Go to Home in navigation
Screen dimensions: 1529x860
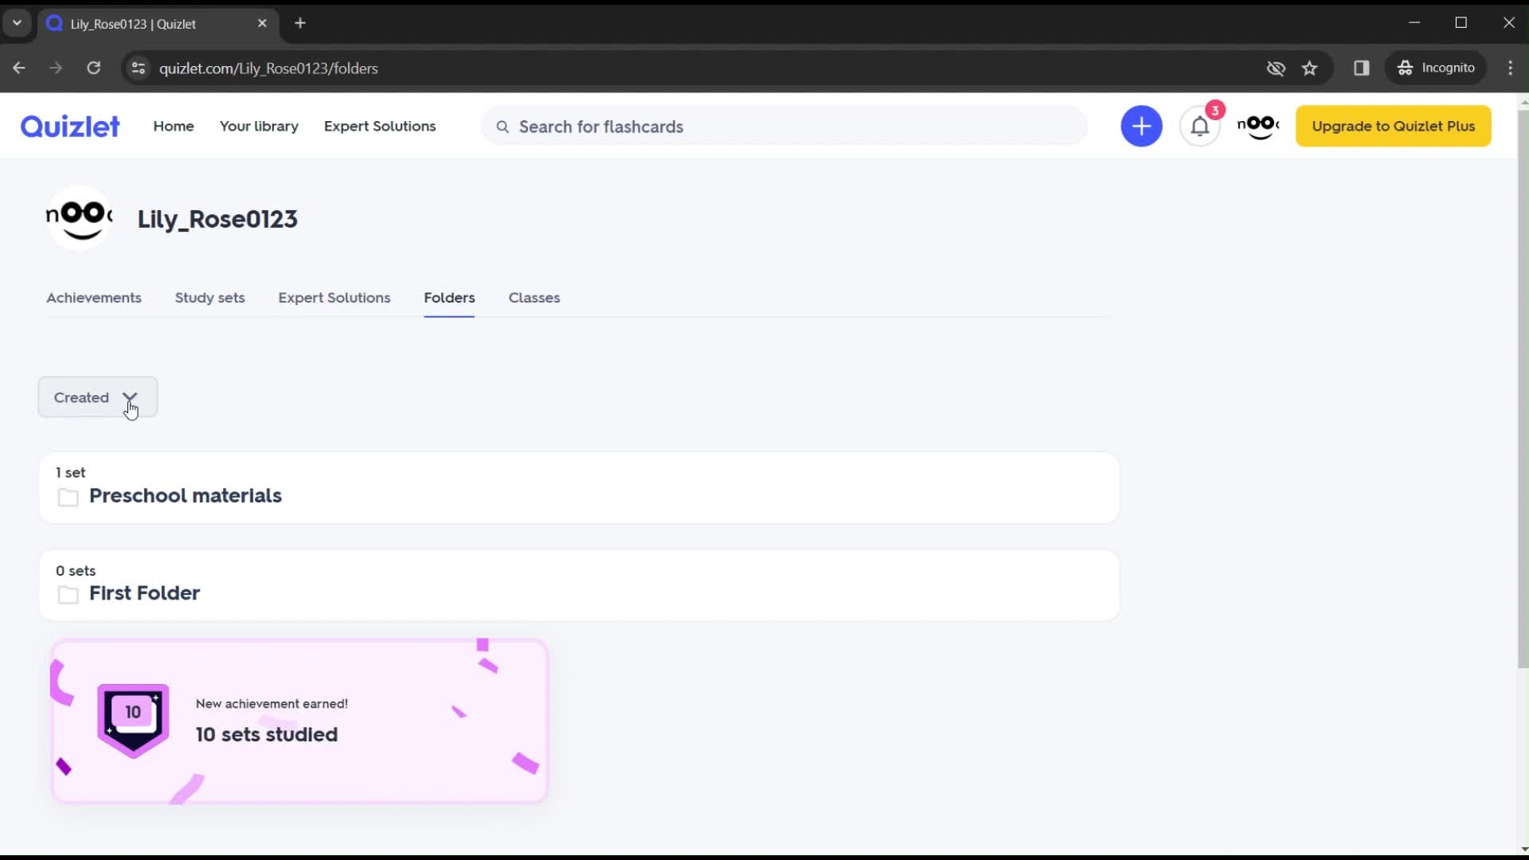174,126
